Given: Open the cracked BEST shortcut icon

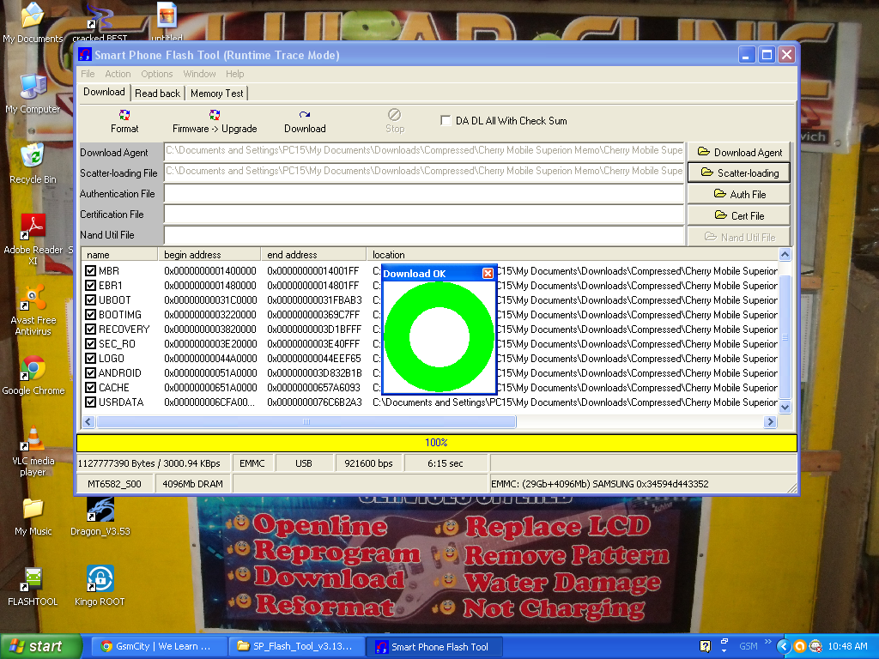Looking at the screenshot, I should point(100,21).
